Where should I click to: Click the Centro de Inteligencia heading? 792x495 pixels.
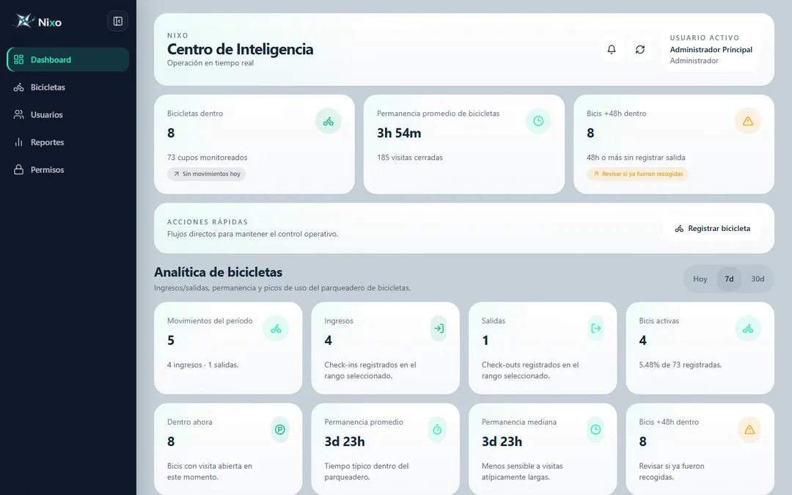point(240,49)
